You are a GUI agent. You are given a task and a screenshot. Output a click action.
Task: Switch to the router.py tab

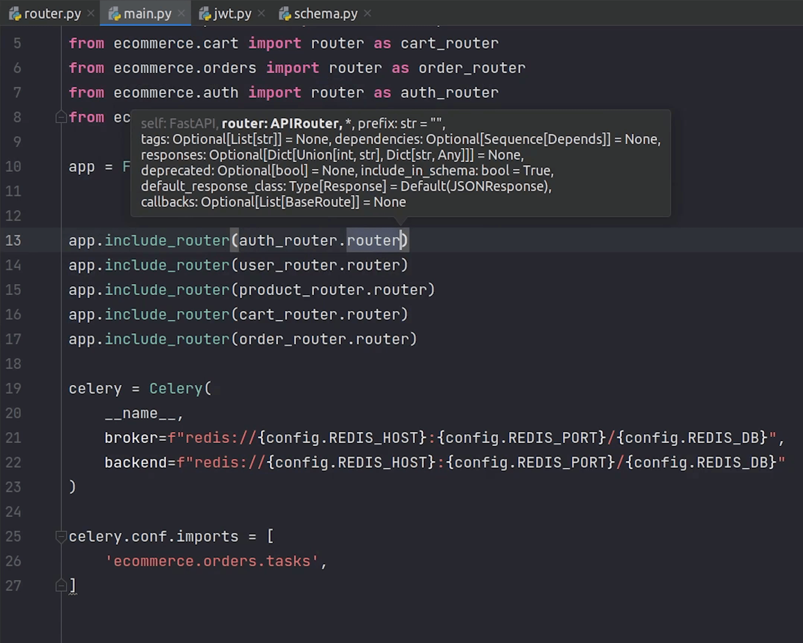tap(52, 14)
